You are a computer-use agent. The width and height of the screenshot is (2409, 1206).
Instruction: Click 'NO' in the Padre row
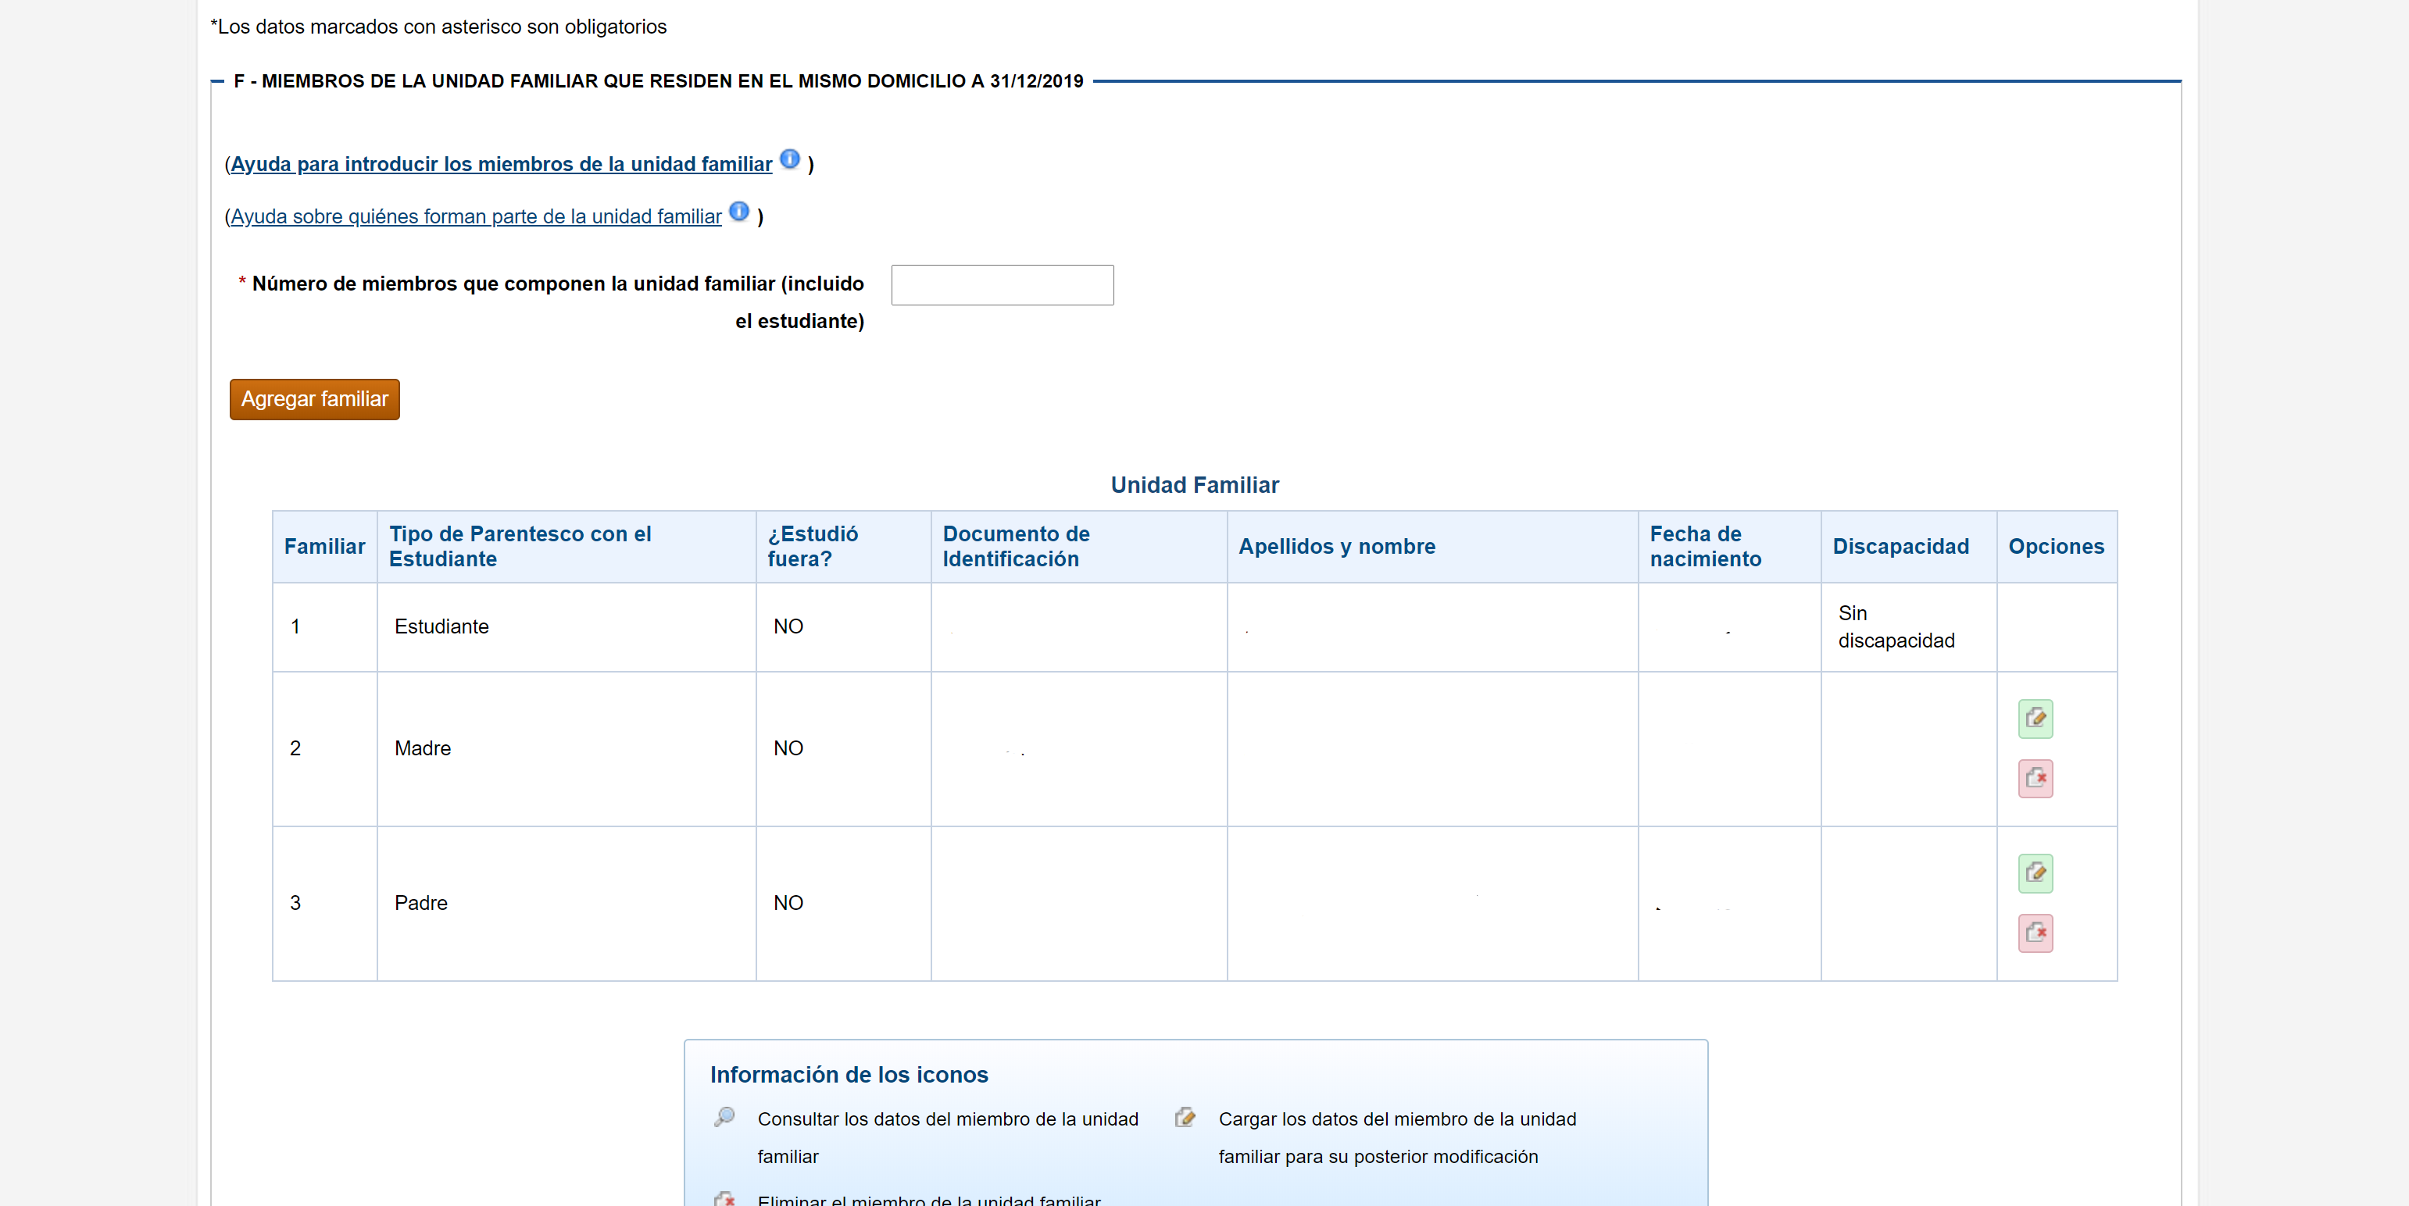click(x=788, y=903)
